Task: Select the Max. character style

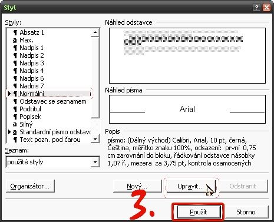Action: [x=49, y=40]
